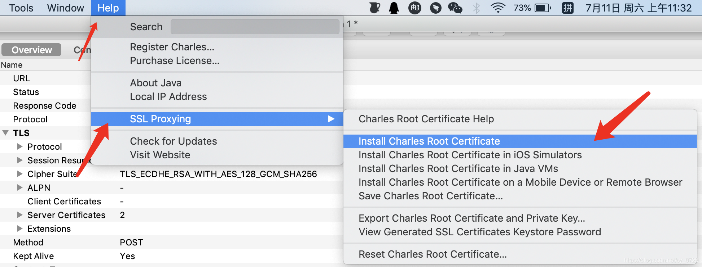View Generated SSL Certificates Keystore Password
The image size is (702, 267).
[x=520, y=232]
